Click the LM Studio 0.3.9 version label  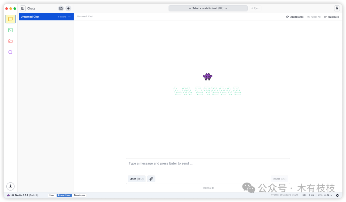[x=22, y=195]
